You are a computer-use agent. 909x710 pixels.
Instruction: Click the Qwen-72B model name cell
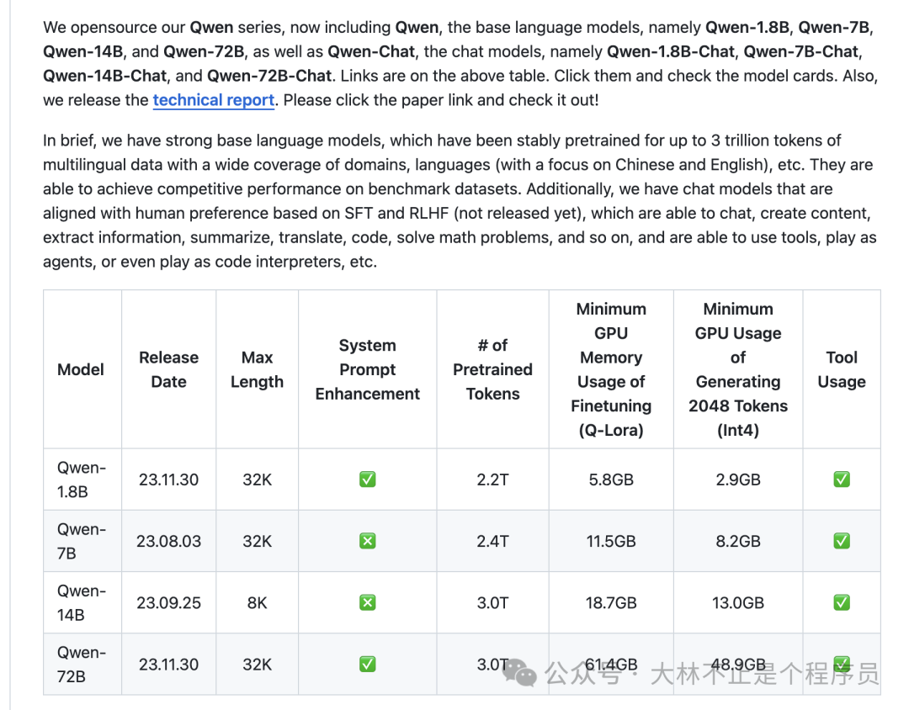pyautogui.click(x=81, y=665)
